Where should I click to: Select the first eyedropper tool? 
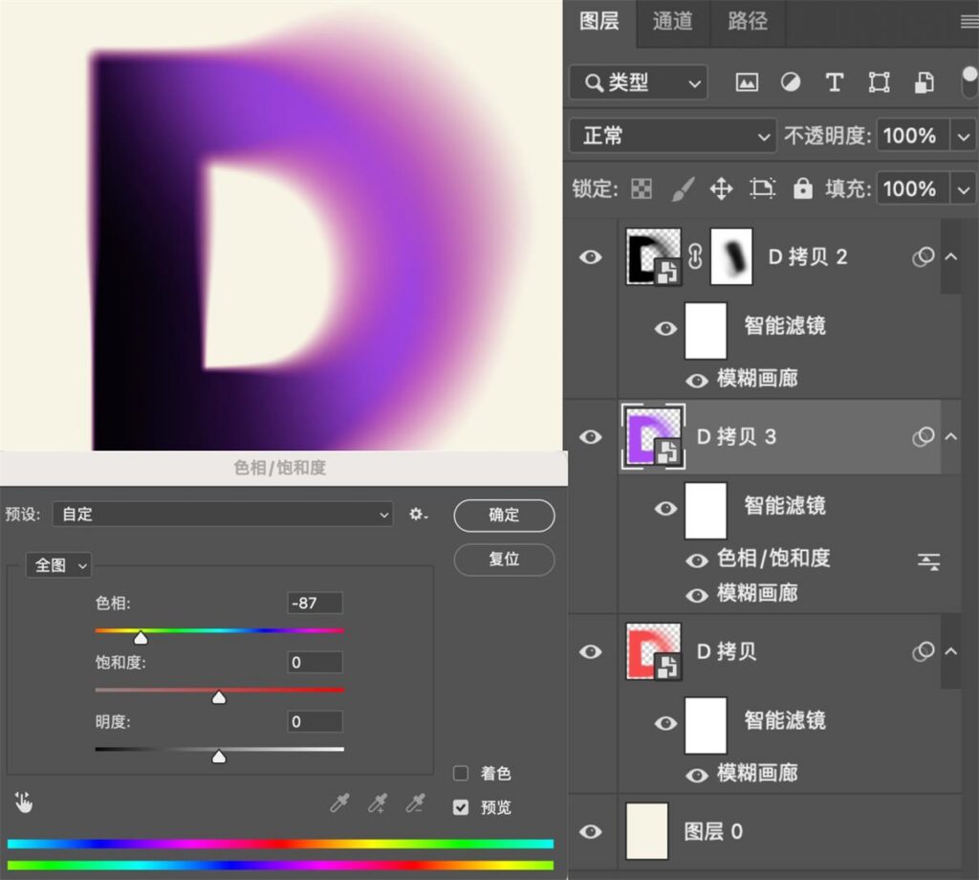click(x=339, y=803)
